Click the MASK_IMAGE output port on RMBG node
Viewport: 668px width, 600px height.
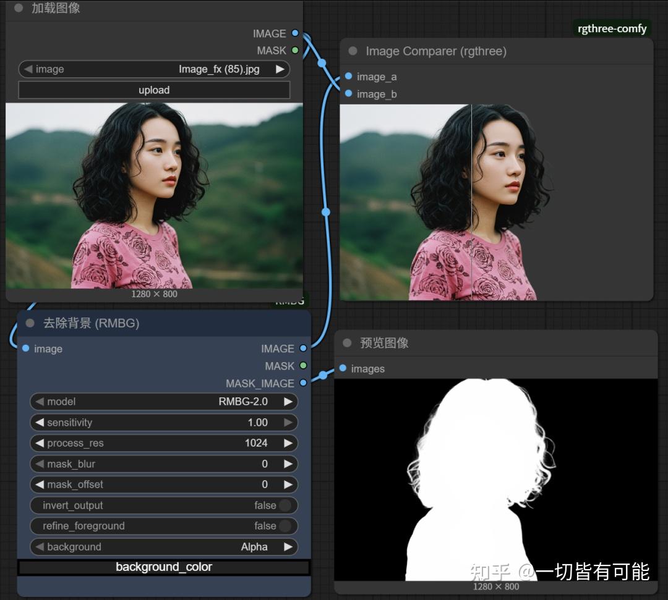[x=302, y=383]
